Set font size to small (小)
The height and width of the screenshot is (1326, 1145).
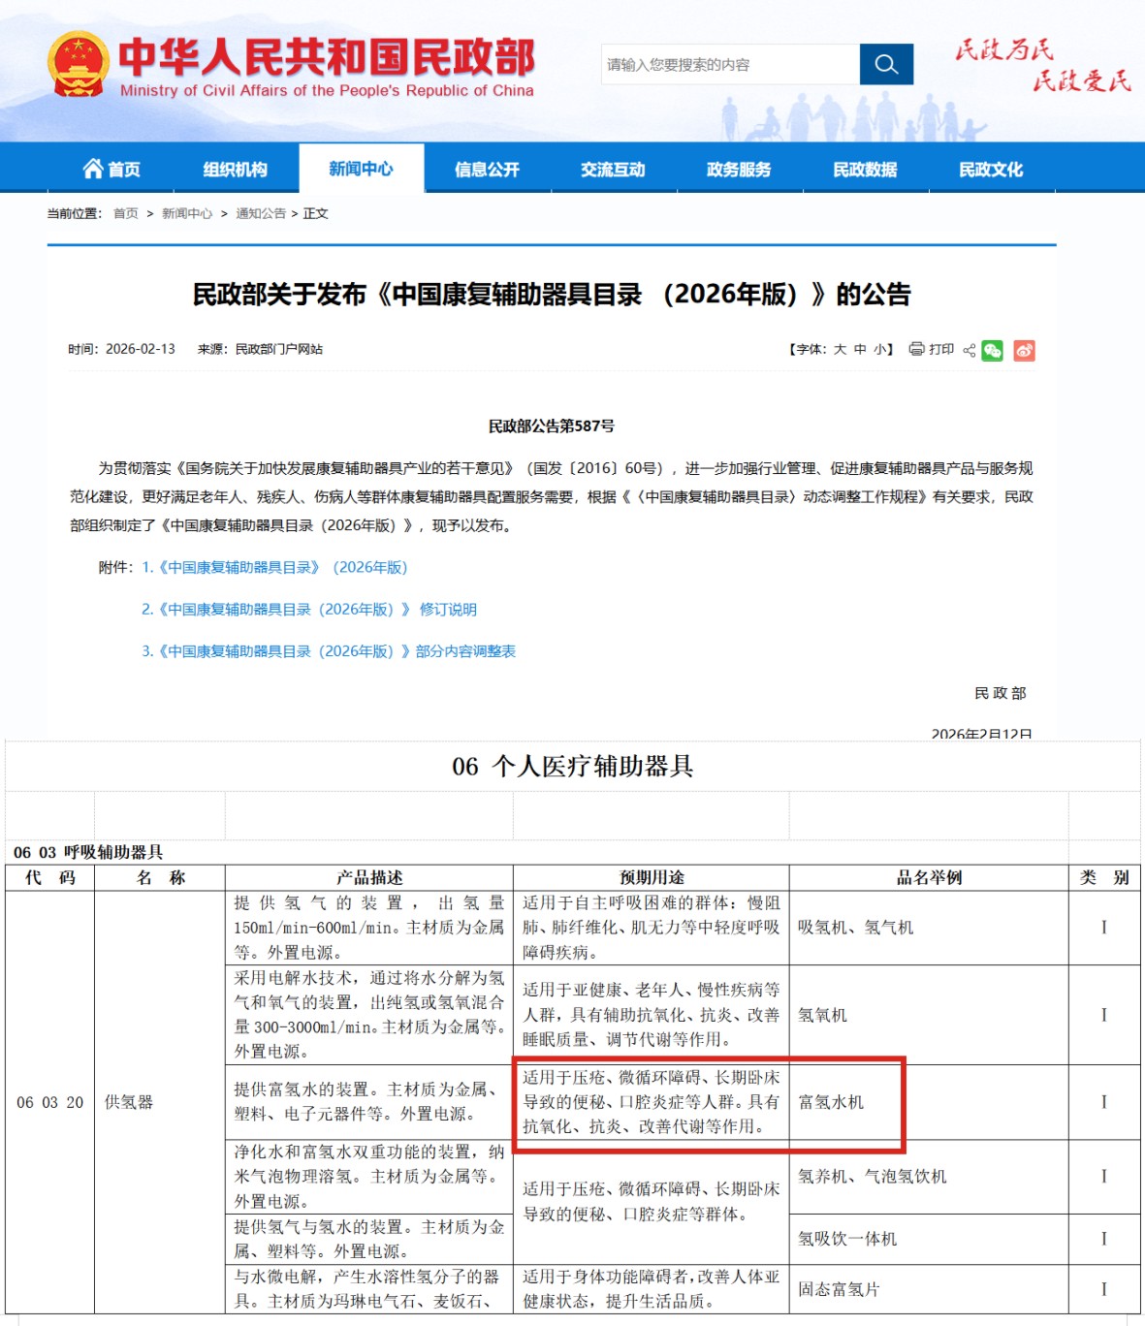point(879,349)
